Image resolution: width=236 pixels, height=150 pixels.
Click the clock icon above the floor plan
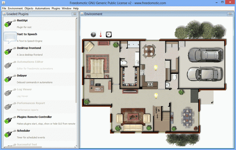tap(109, 35)
